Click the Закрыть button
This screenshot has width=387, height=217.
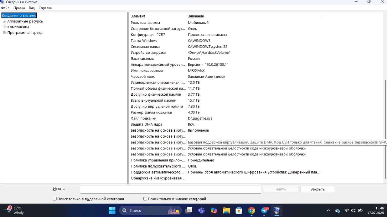[x=317, y=189]
